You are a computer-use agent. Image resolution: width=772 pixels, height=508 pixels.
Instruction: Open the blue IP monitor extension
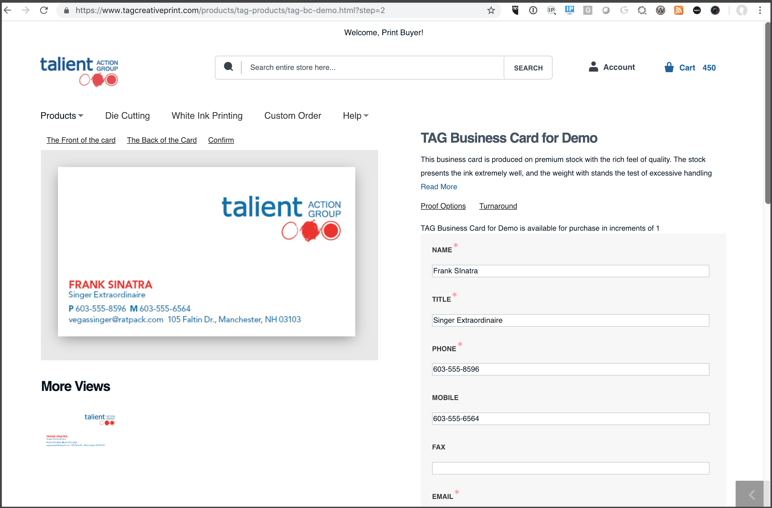click(x=569, y=11)
